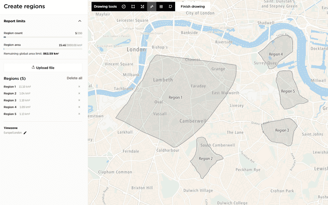
Task: Select the last shape tool in toolbar
Action: coord(170,6)
